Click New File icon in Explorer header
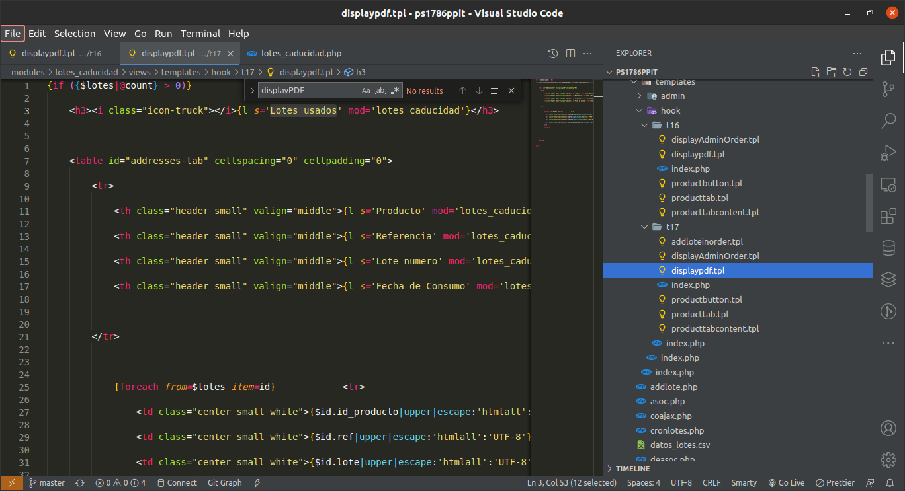The image size is (905, 491). point(816,72)
